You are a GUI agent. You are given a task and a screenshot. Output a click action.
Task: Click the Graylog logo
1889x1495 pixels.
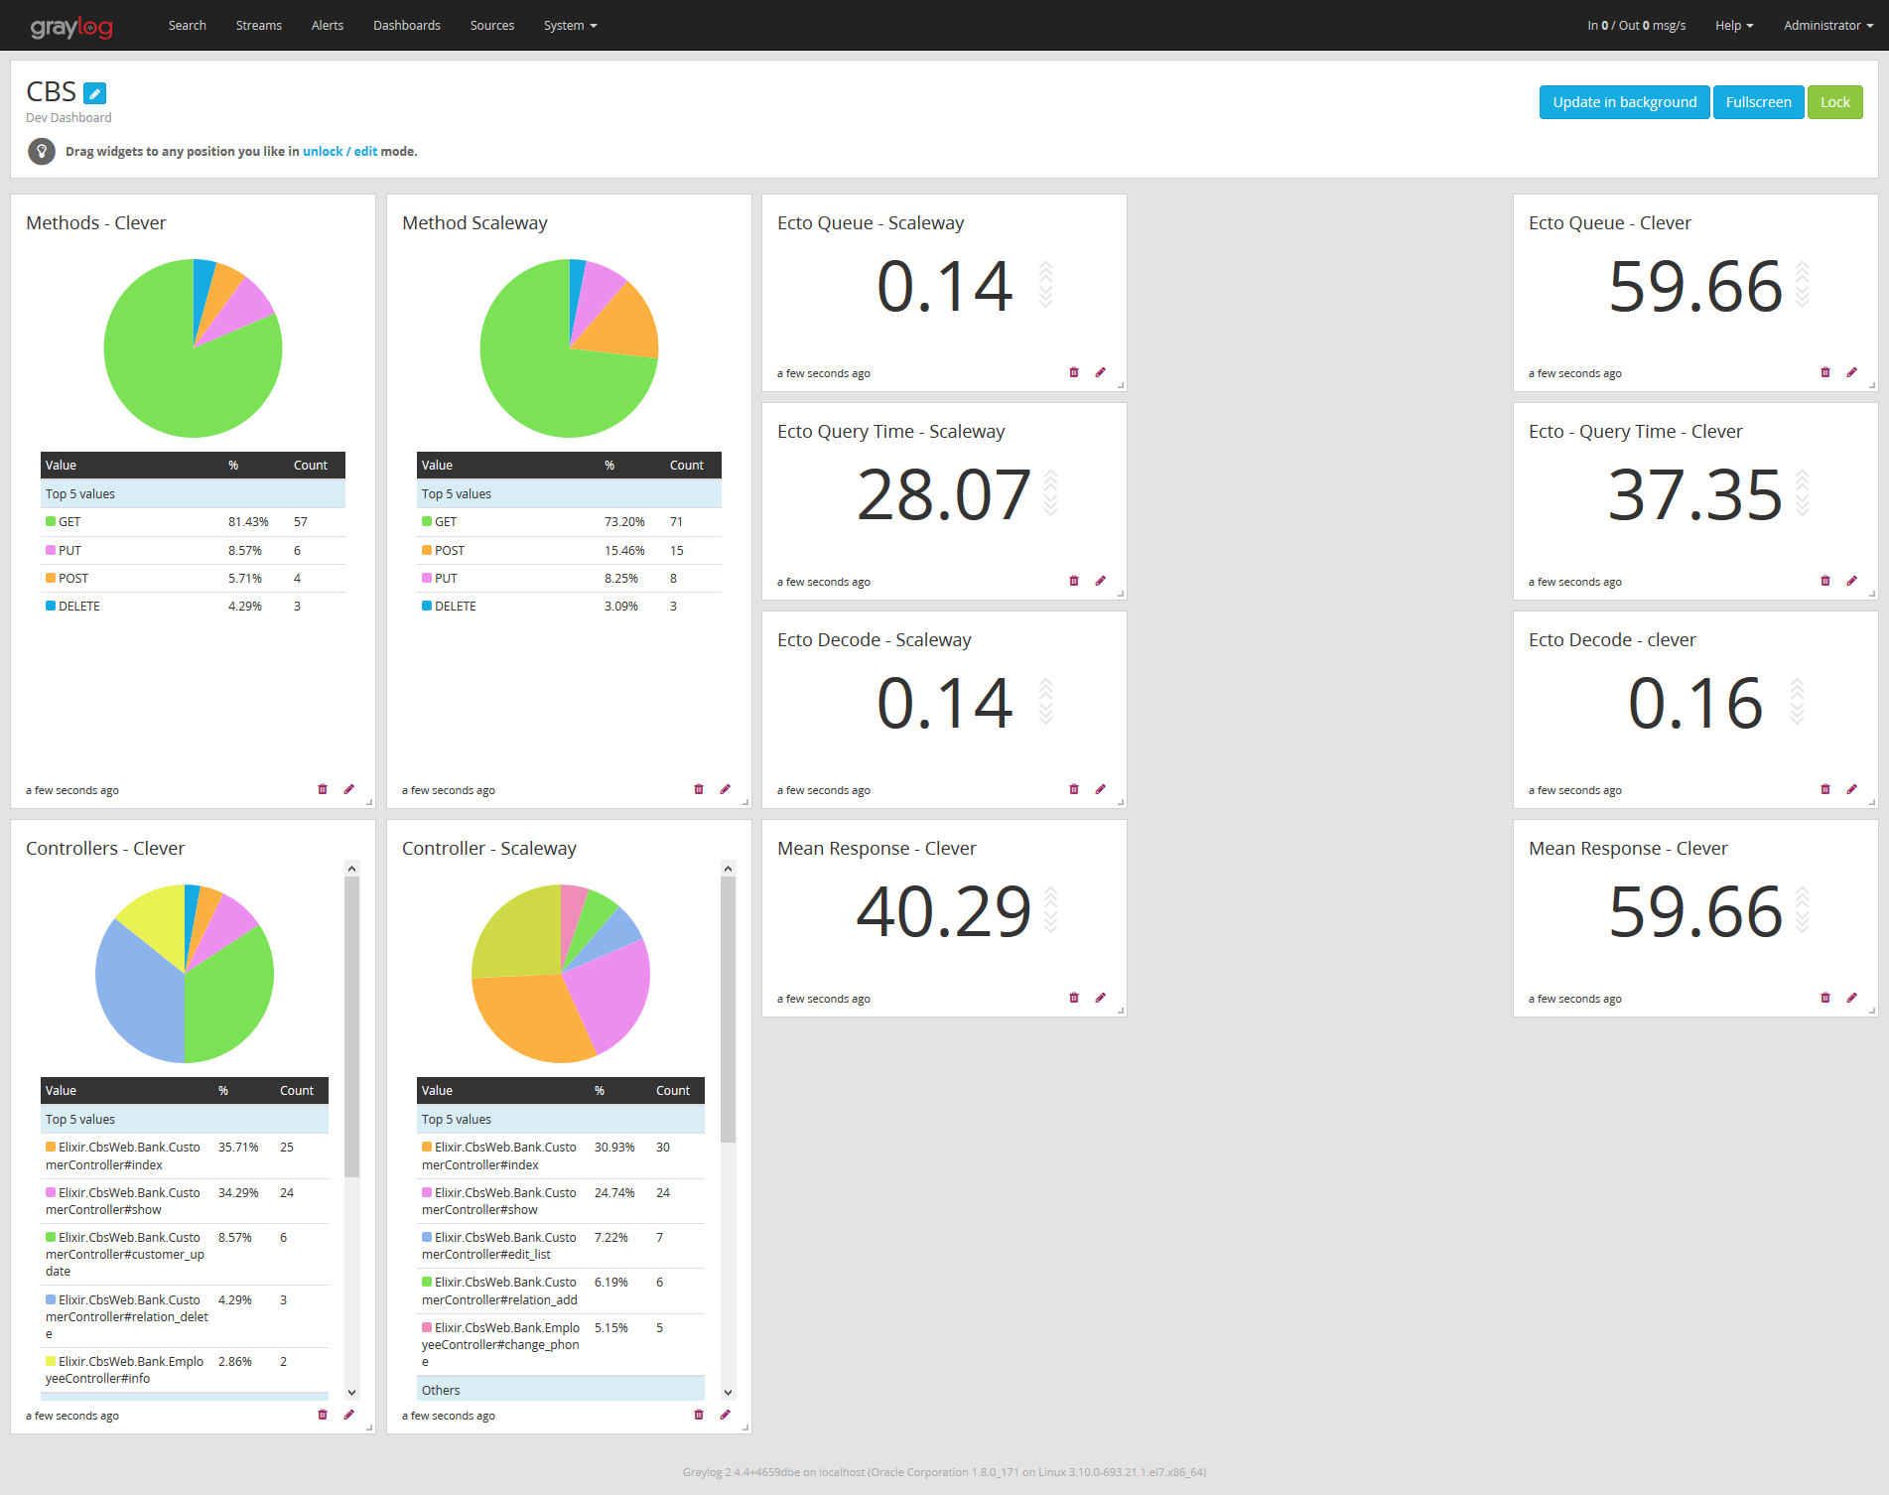[x=71, y=26]
